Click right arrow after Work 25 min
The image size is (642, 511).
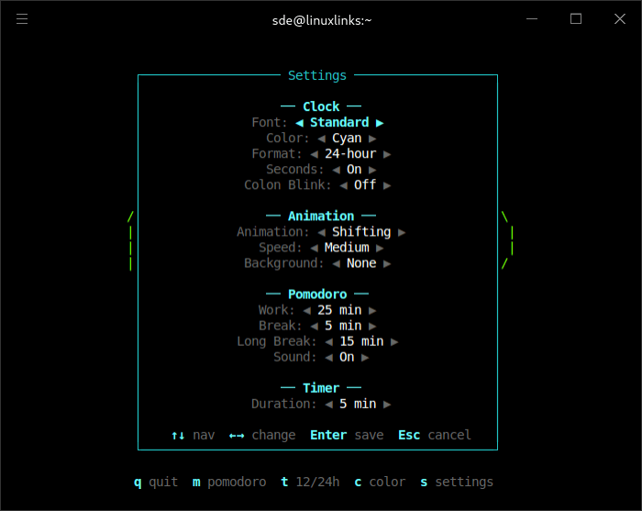(x=372, y=311)
